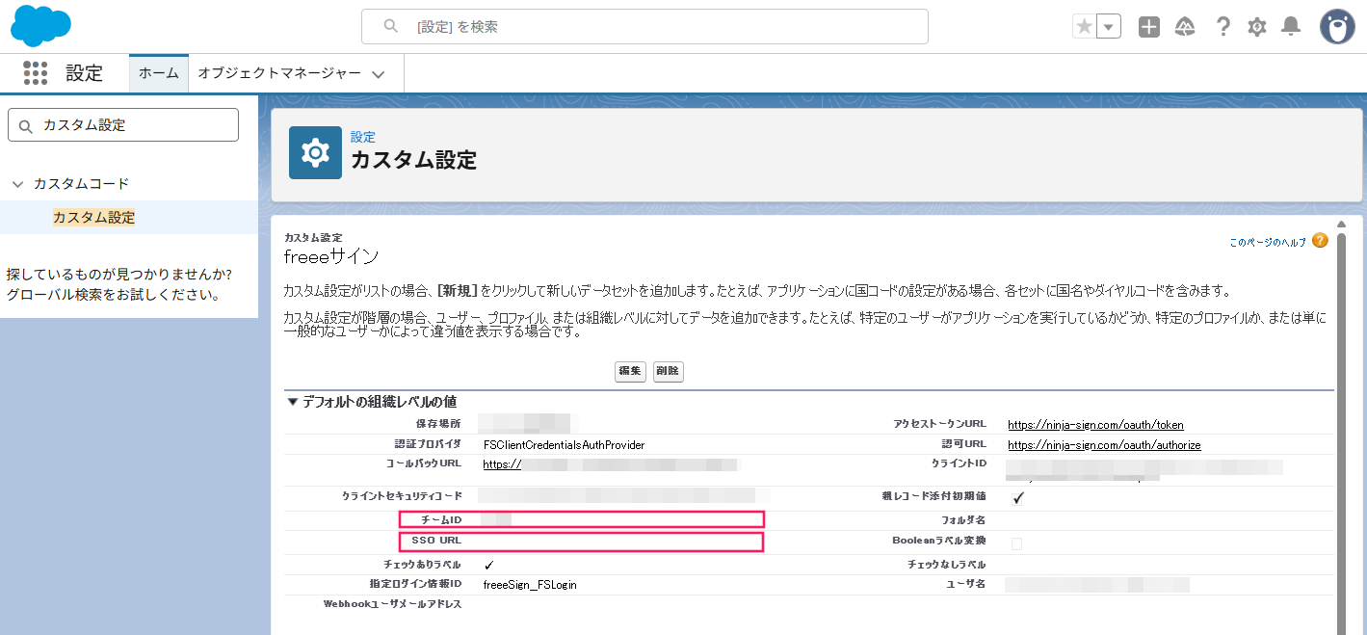Click the Quick Find input with カスタム設定
1367x635 pixels.
click(x=123, y=125)
